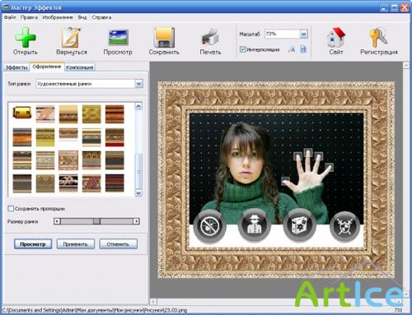Screen dimensions: 412x315
Task: Click the Вернуться notepad icon
Action: click(71, 37)
